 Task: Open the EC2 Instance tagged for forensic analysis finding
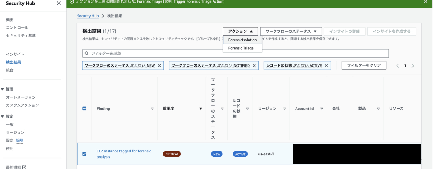[124, 154]
